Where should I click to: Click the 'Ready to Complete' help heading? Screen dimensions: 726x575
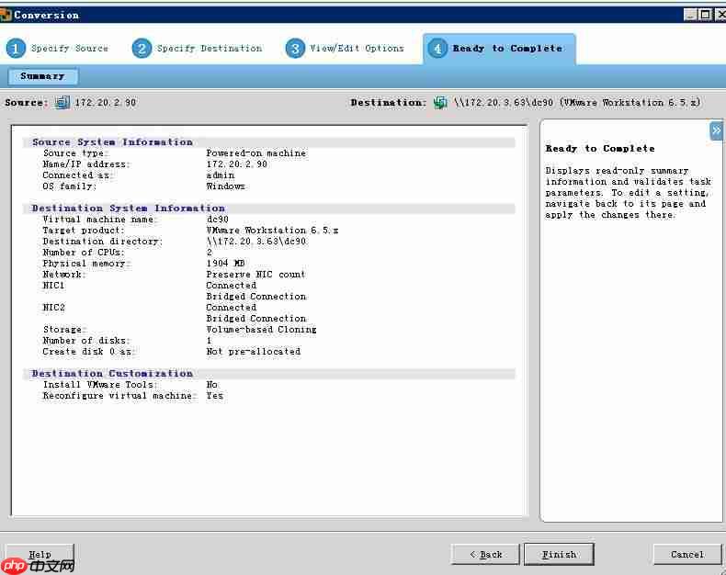[600, 149]
